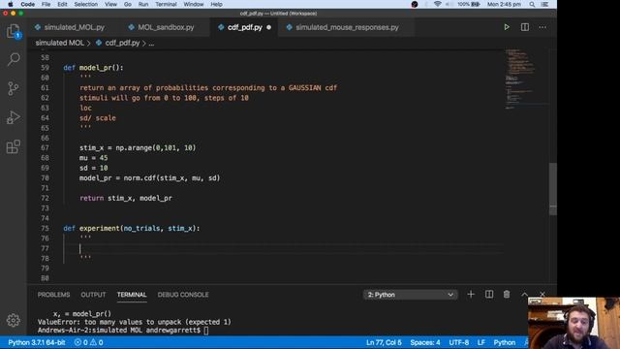Click 'def experiment(no_trials, stim_x):' line
Image resolution: width=620 pixels, height=349 pixels.
[132, 229]
